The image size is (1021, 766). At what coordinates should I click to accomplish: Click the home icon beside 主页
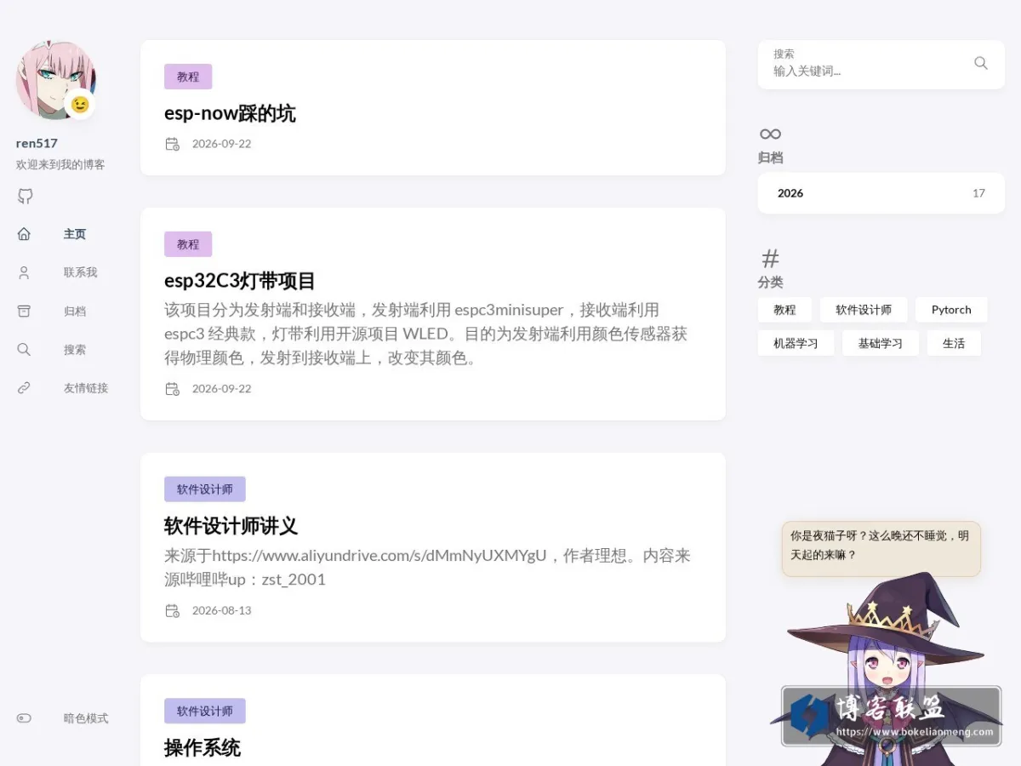pyautogui.click(x=24, y=234)
